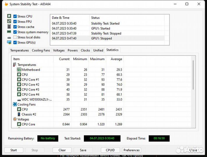The width and height of the screenshot is (207, 157).
Task: Click the Start button
Action: point(14,150)
